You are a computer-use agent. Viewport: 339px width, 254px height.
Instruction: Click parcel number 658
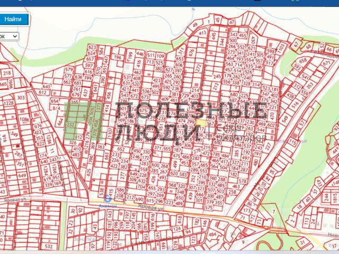tap(302, 60)
